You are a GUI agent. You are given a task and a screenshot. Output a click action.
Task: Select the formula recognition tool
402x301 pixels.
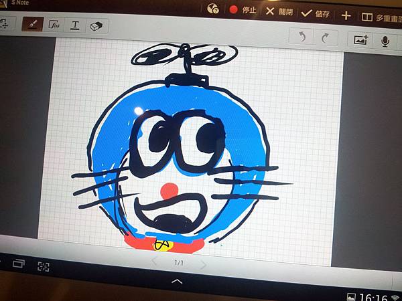[x=54, y=25]
